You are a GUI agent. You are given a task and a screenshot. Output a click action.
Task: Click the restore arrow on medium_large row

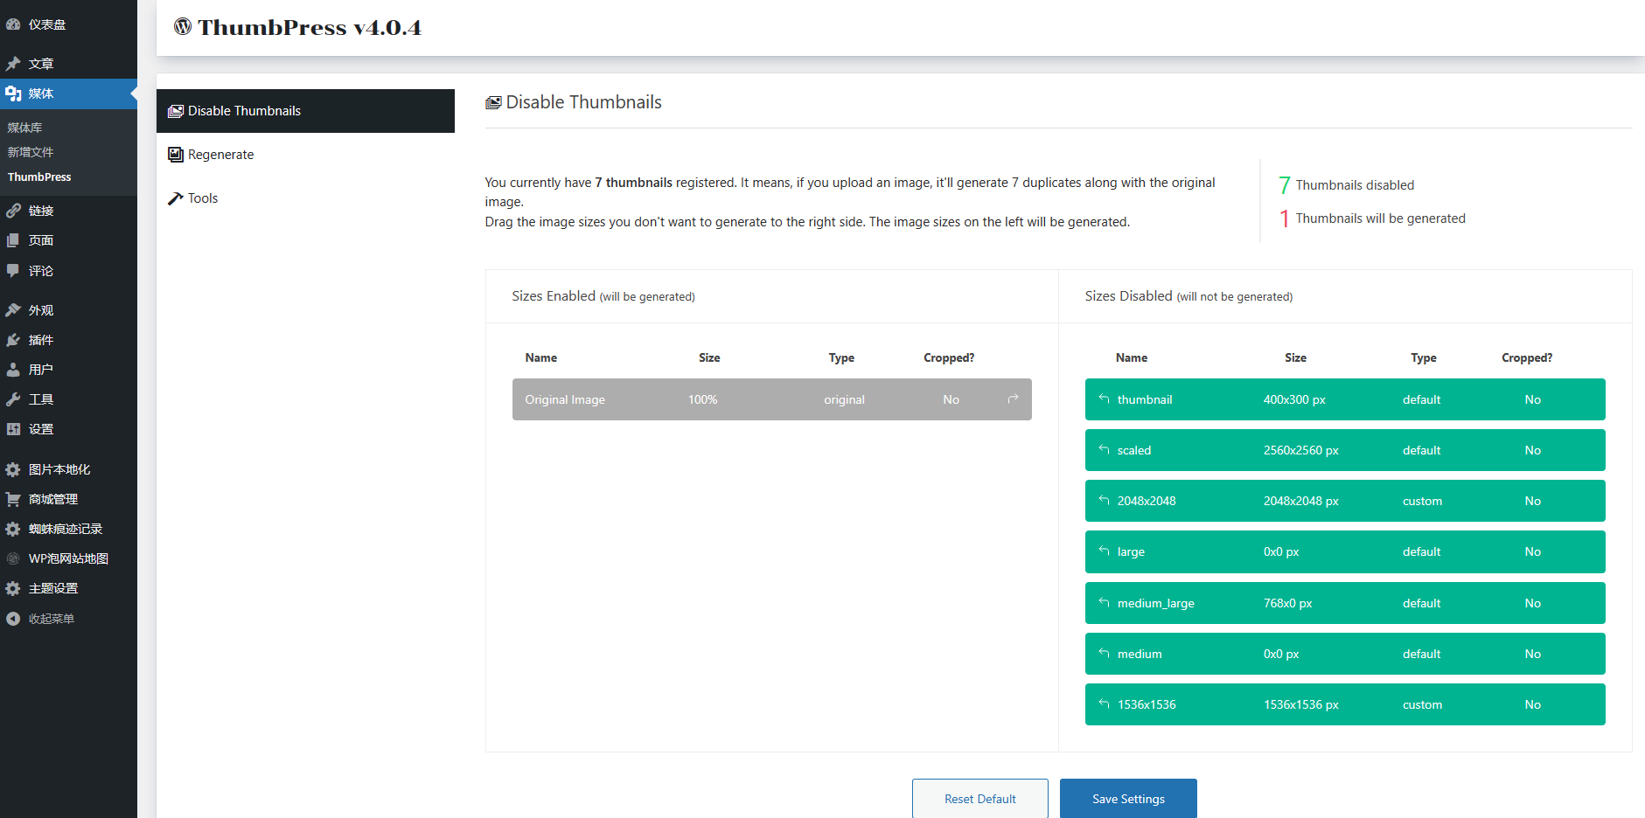pyautogui.click(x=1104, y=603)
